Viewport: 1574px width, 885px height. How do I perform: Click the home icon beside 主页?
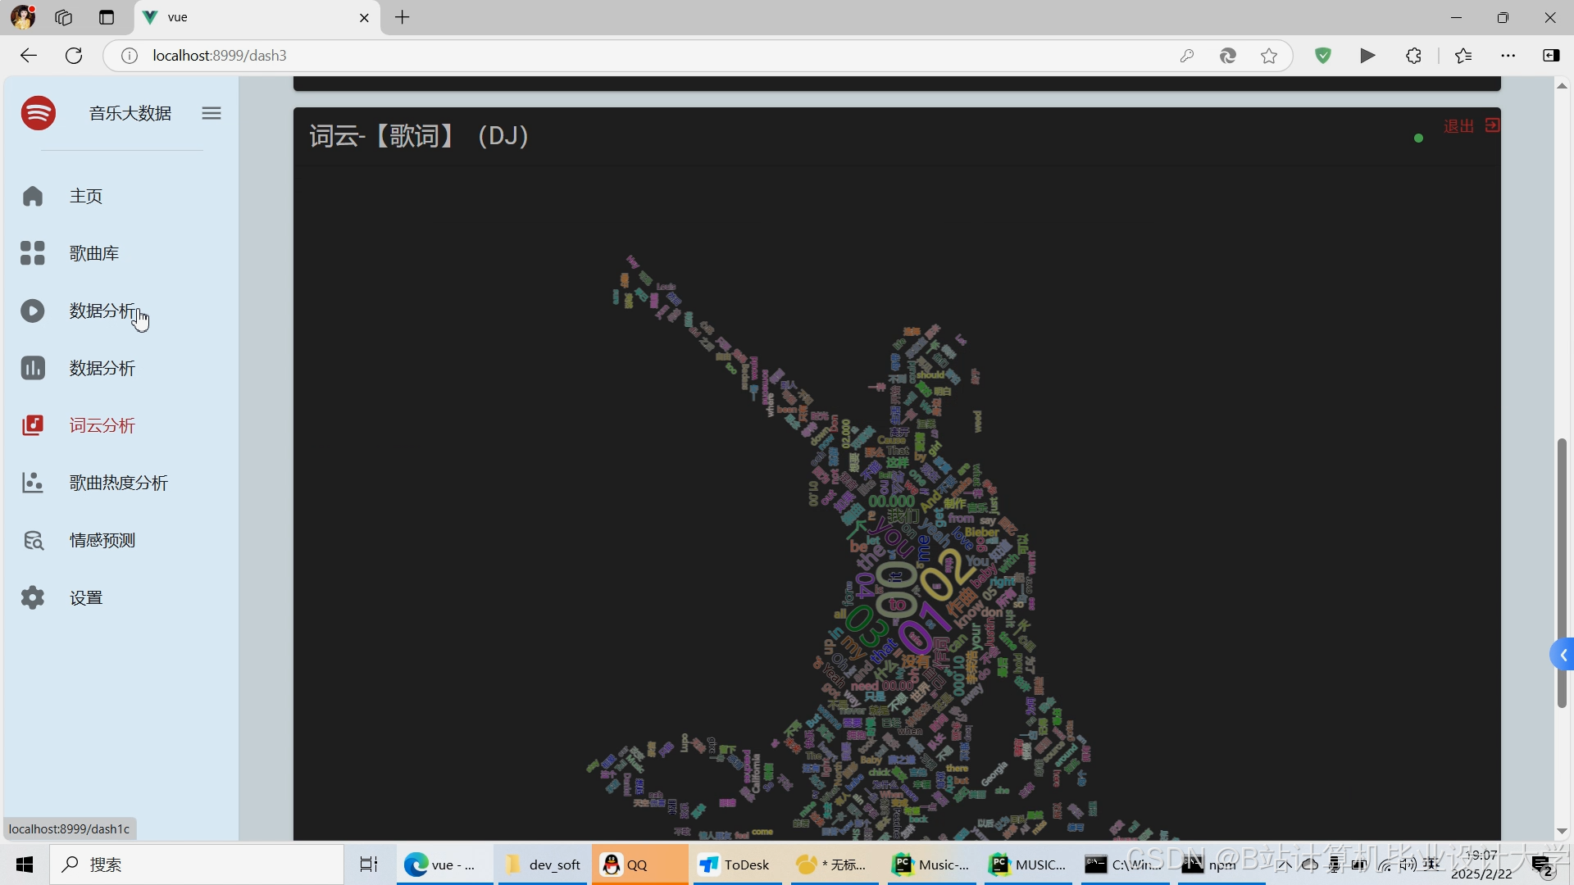click(33, 197)
